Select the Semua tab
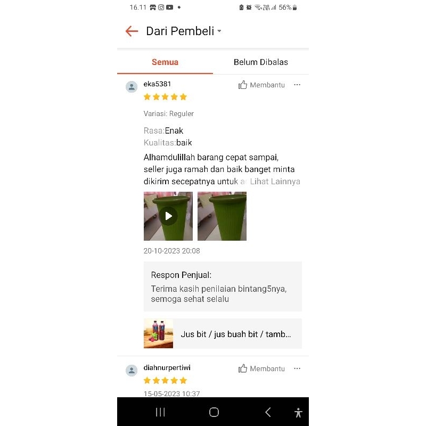 pyautogui.click(x=165, y=62)
